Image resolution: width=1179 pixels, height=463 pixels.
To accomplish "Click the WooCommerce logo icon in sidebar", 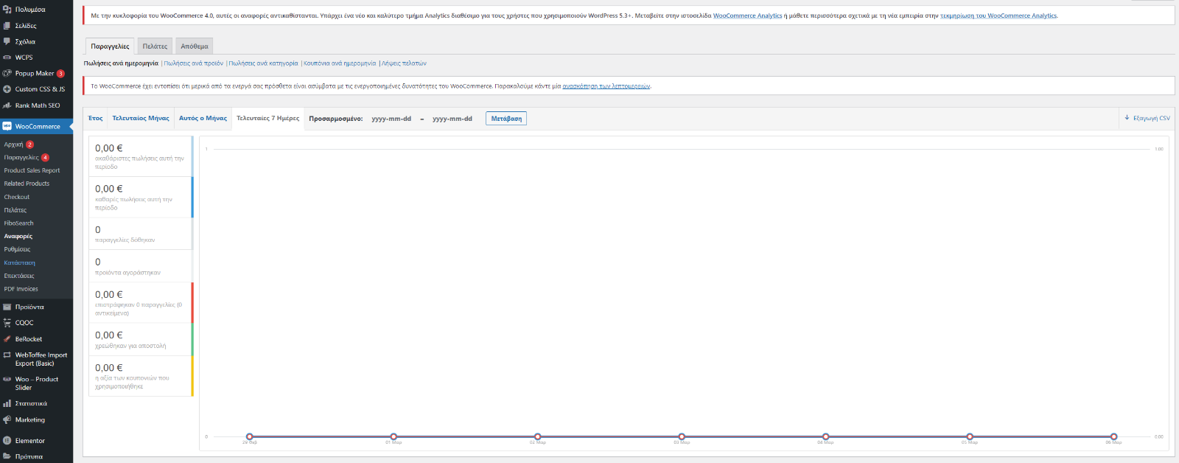I will [7, 126].
